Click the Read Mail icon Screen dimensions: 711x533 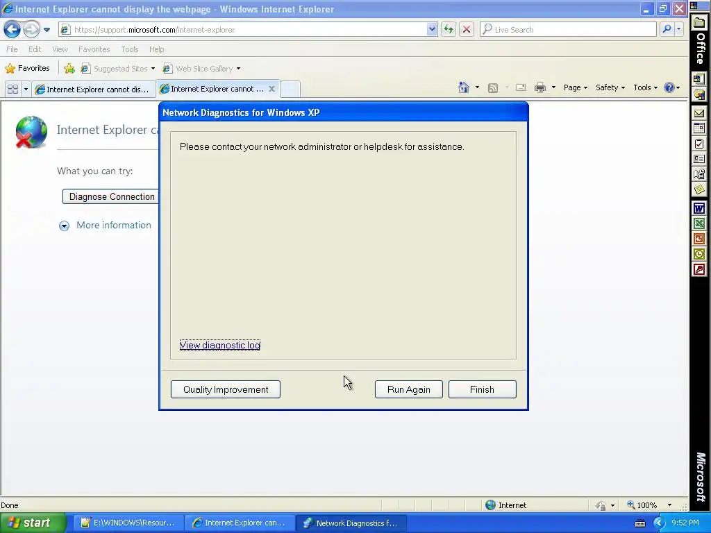click(521, 87)
